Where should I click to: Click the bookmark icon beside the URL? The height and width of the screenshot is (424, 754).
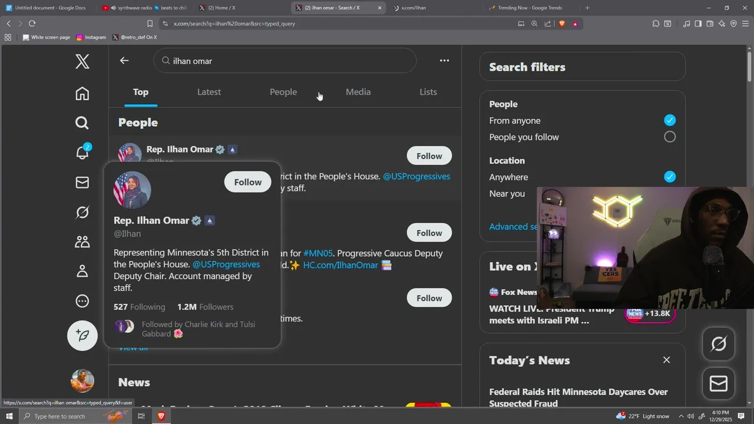(150, 24)
